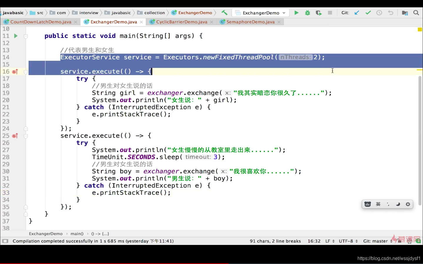423x264 pixels.
Task: Start debugging with the bug icon
Action: [x=308, y=13]
